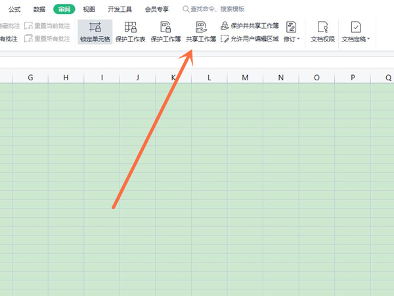Image resolution: width=394 pixels, height=296 pixels.
Task: Select column O header
Action: pos(317,78)
